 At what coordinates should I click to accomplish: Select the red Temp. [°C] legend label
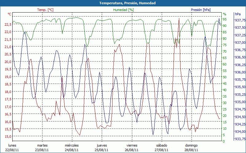[45, 10]
